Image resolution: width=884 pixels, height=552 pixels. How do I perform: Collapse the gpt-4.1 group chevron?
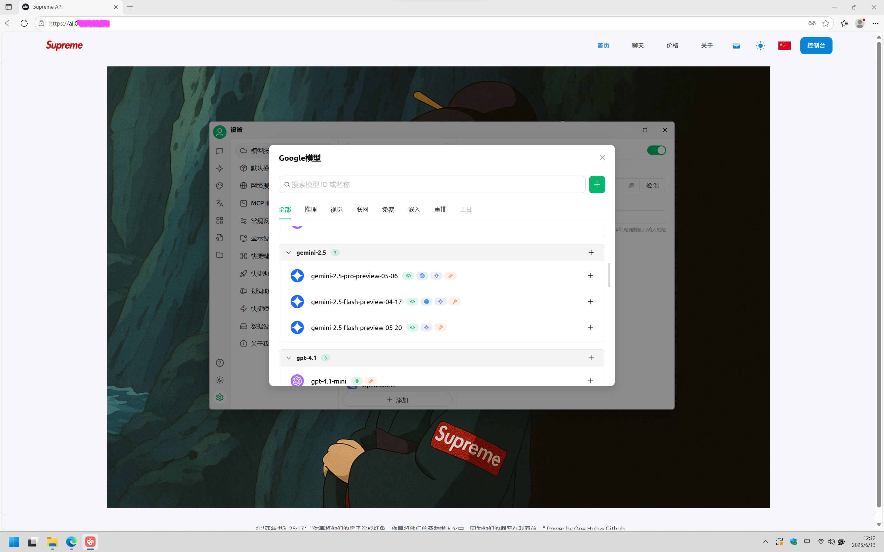289,358
